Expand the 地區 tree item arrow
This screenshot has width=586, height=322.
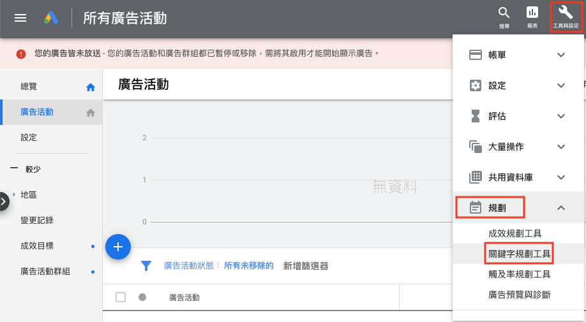click(14, 194)
